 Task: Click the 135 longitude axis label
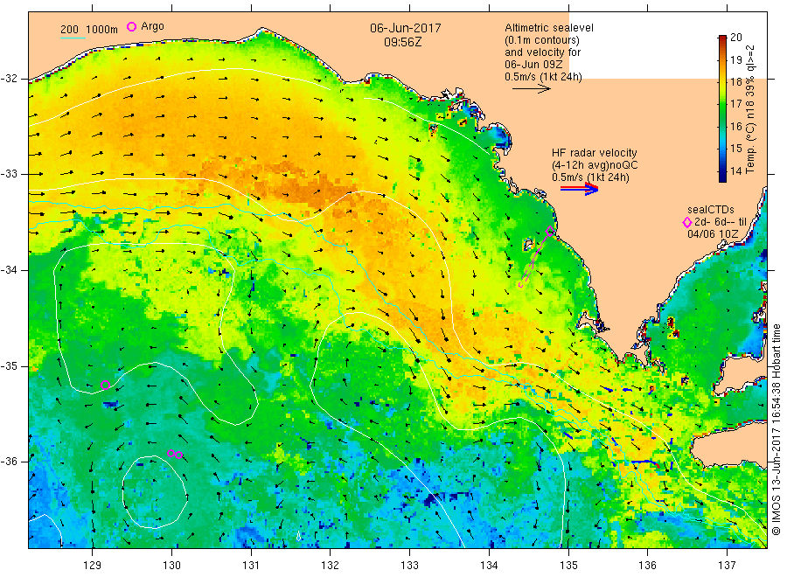pos(568,566)
